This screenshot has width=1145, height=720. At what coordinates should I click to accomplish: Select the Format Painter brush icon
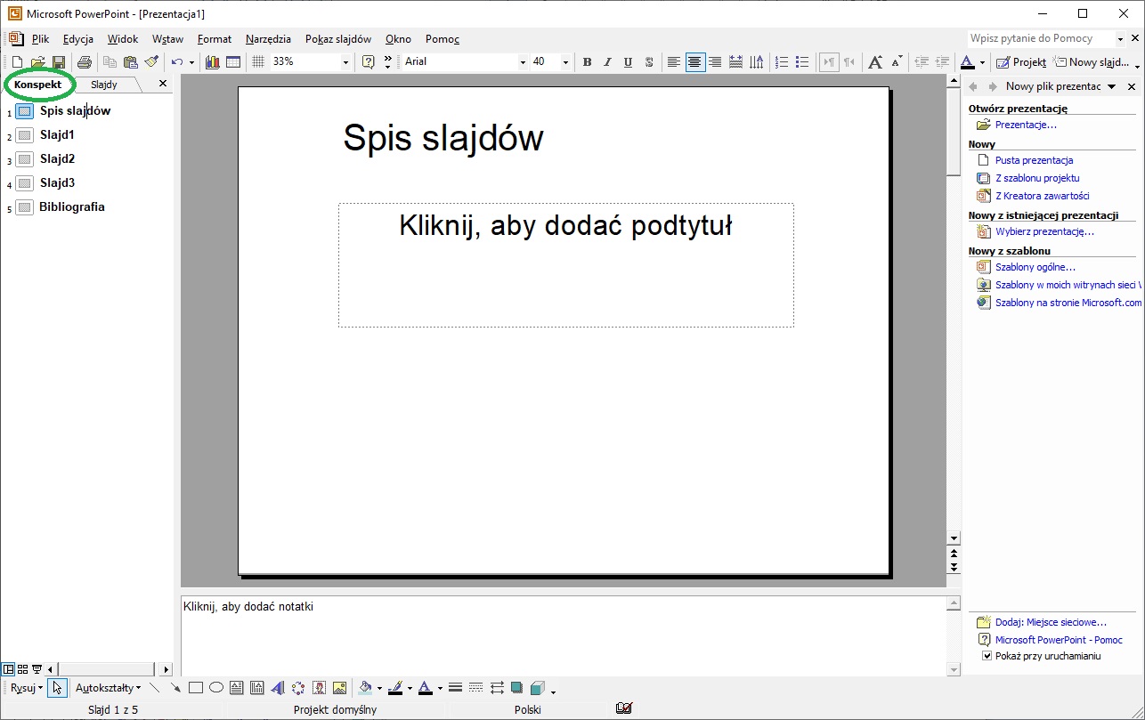coord(151,62)
